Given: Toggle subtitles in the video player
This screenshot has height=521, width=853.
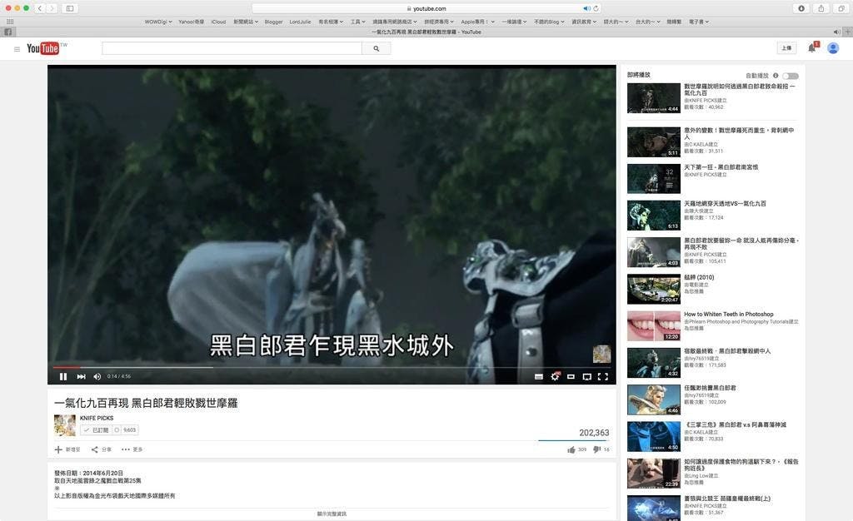Looking at the screenshot, I should [539, 376].
